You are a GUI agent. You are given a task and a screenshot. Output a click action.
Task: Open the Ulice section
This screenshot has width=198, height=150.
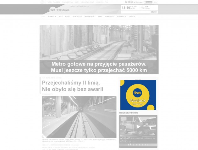click(x=60, y=16)
